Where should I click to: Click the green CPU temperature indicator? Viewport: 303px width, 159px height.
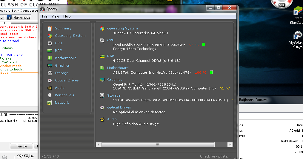point(204,45)
